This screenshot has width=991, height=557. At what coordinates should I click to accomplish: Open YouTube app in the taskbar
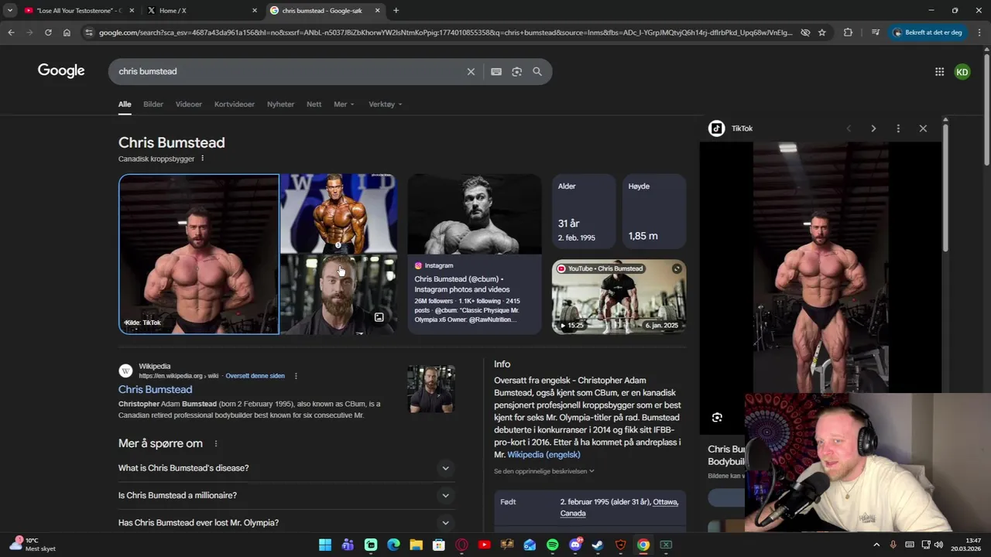(x=484, y=545)
